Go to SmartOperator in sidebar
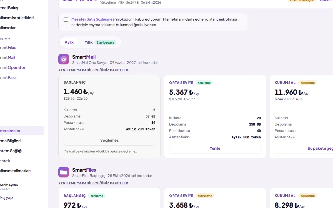Viewport: 333px width, 208px height. click(x=12, y=67)
